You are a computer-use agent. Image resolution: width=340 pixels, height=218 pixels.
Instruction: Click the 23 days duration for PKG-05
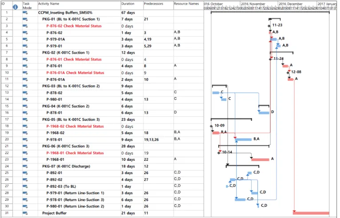[x=128, y=119]
